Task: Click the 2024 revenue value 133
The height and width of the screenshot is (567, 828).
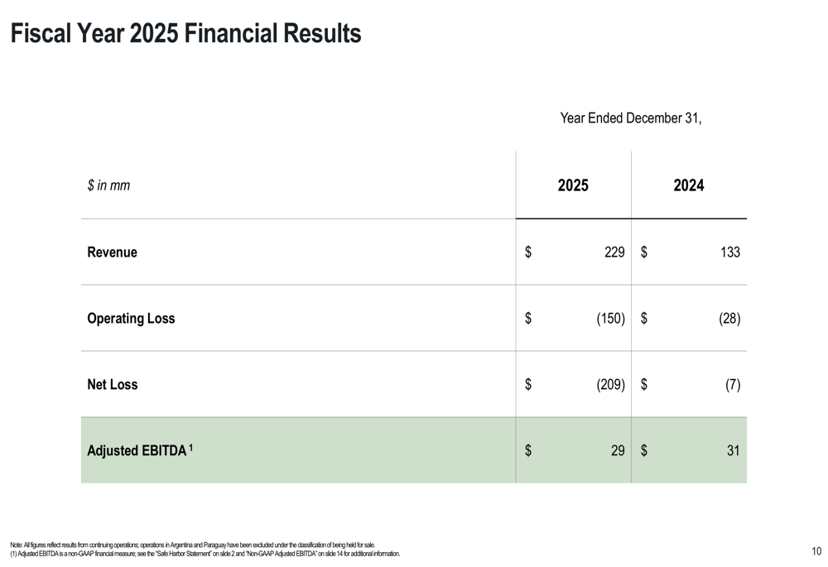Action: (x=729, y=252)
